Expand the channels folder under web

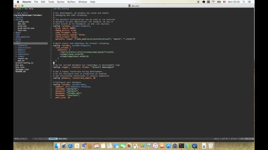23,45
